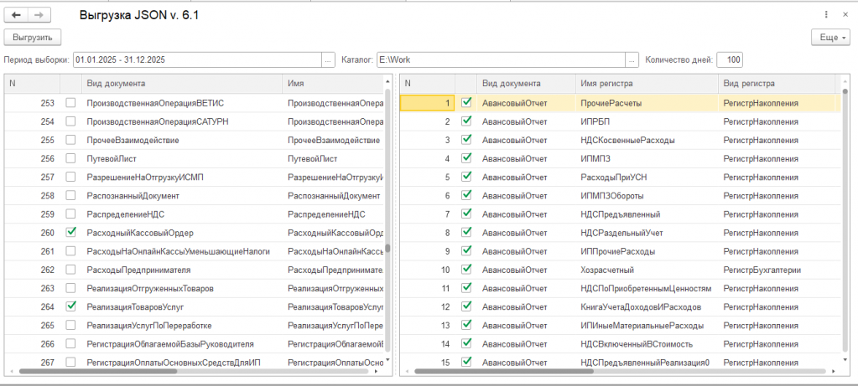Expand the Еще dropdown menu
This screenshot has height=386, width=858.
[831, 38]
